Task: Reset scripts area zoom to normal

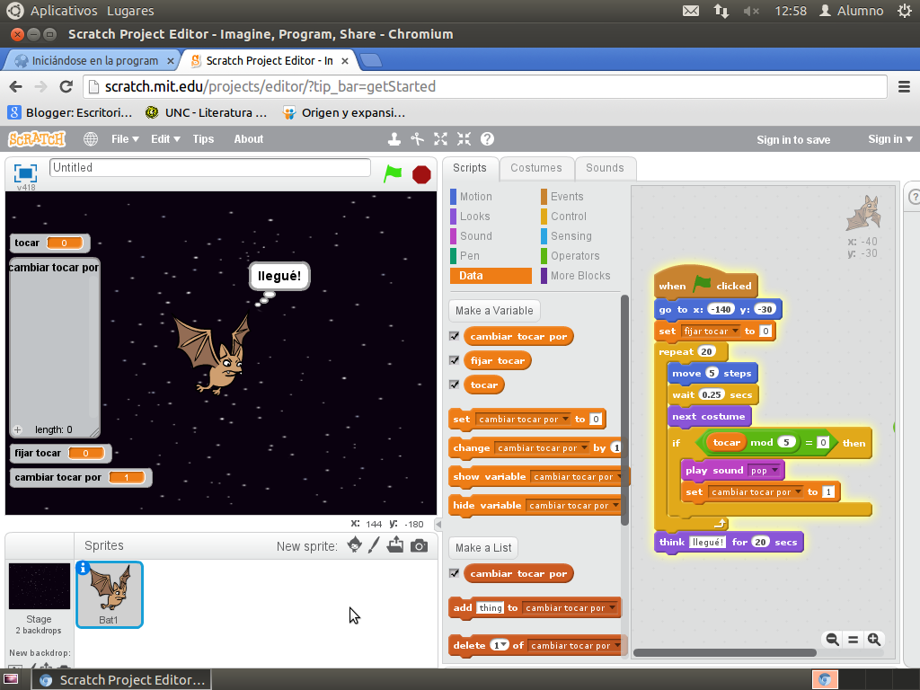Action: (854, 640)
